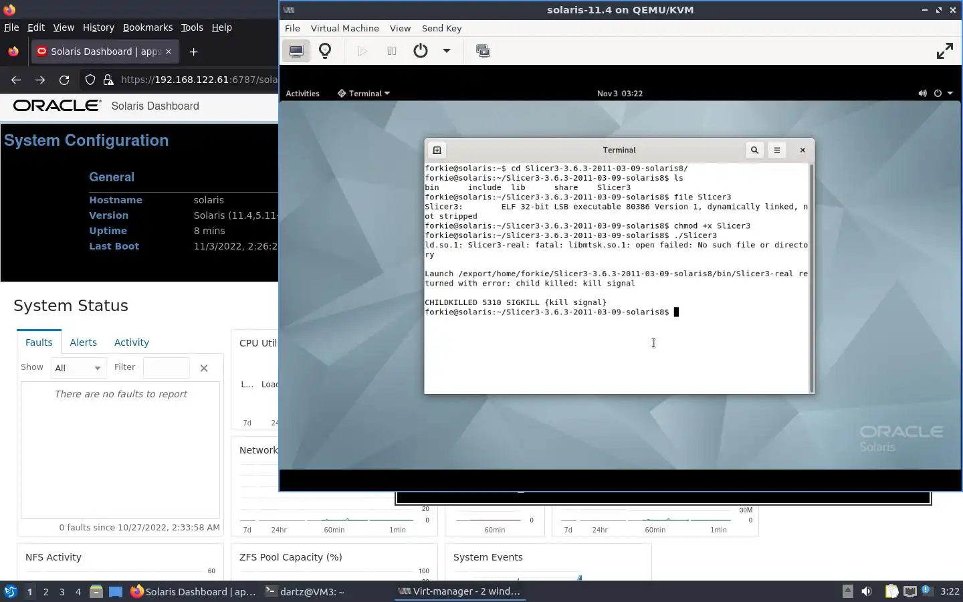Reload the Solaris Dashboard page
Viewport: 963px width, 602px height.
[x=64, y=80]
